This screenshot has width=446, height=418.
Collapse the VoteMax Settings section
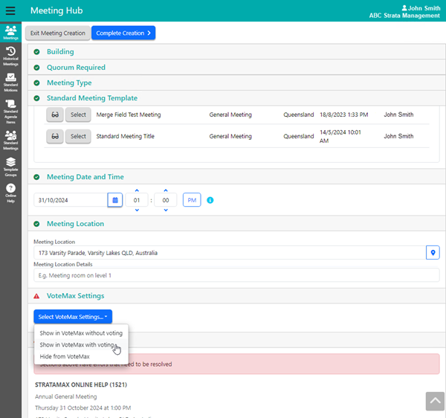[236, 296]
